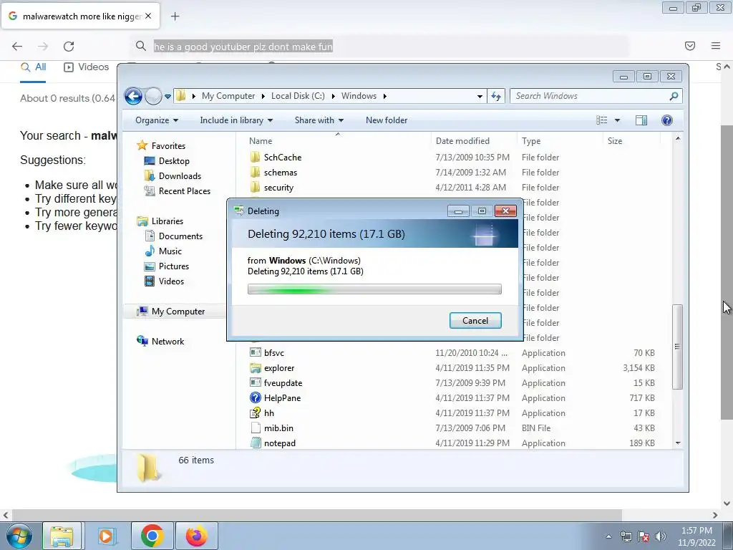Open the Pocket save icon in browser
The width and height of the screenshot is (733, 550).
[690, 46]
